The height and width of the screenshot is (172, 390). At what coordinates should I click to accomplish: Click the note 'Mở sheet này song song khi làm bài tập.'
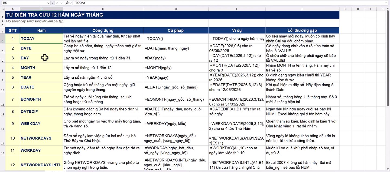coord(35,21)
